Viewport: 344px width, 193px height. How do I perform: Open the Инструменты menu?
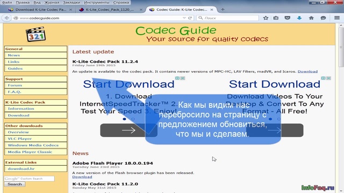point(97,2)
